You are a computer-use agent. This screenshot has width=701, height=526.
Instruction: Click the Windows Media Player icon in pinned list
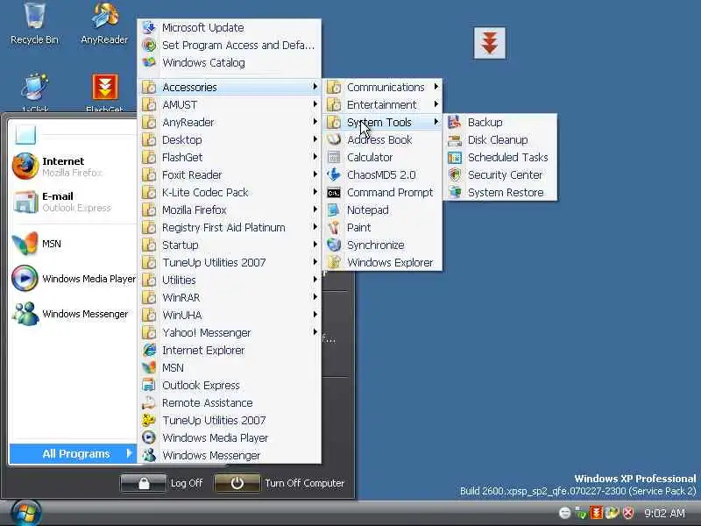point(25,279)
